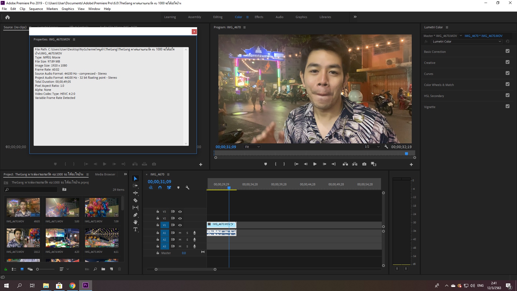517x291 pixels.
Task: Select the Ripple Edit tool
Action: [135, 193]
